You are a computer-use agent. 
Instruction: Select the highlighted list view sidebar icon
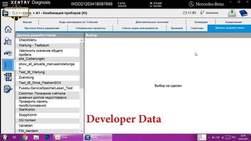[x=8, y=65]
